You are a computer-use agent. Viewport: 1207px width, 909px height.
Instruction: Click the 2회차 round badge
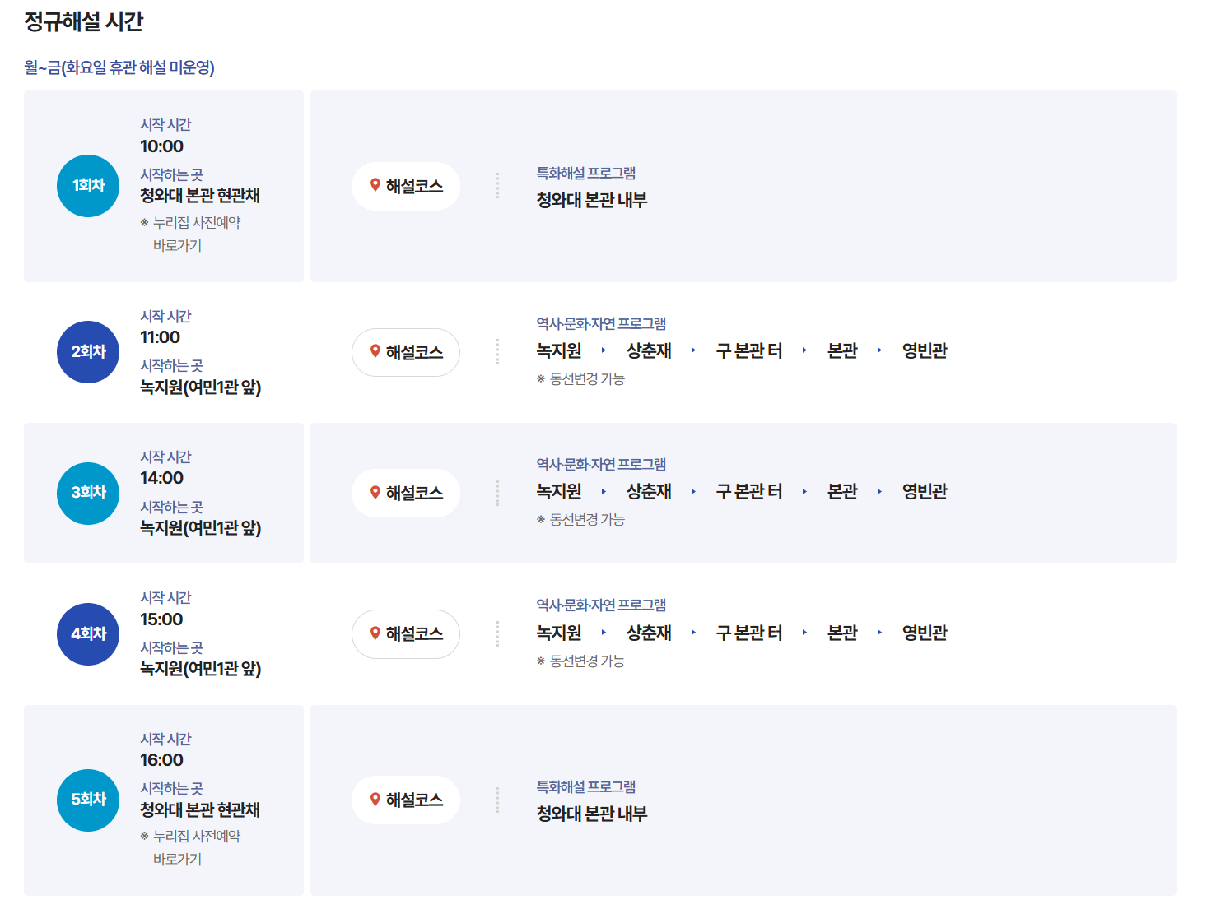pos(87,351)
